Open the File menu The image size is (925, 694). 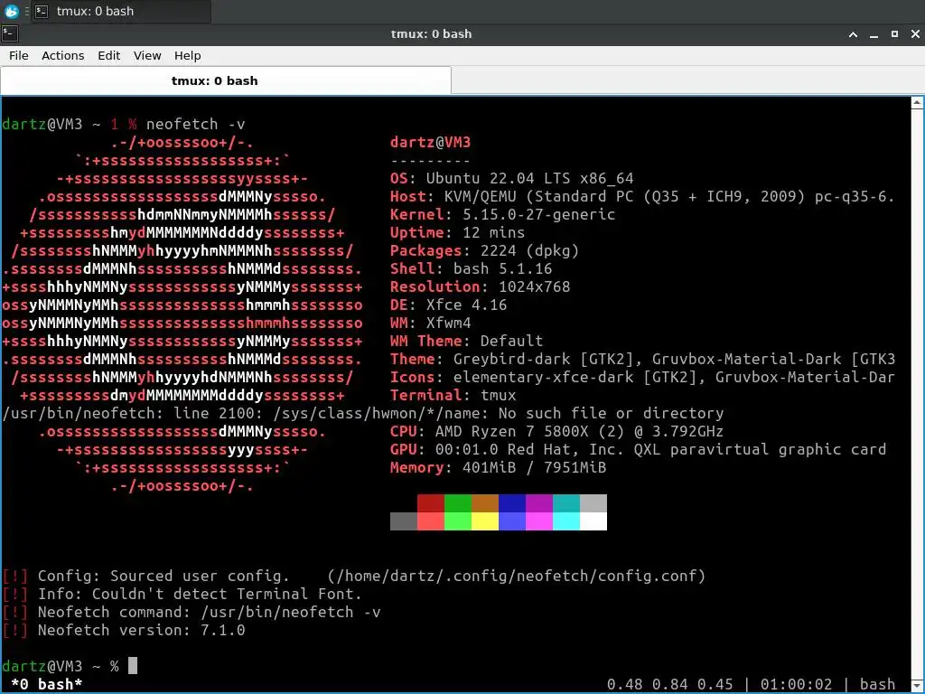tap(18, 55)
